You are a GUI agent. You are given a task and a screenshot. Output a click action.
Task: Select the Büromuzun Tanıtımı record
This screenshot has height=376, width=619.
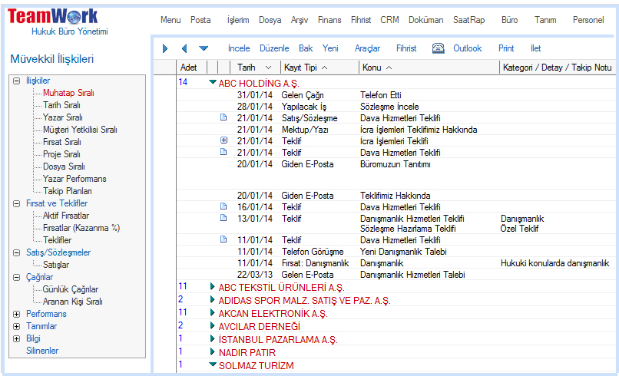(x=396, y=164)
